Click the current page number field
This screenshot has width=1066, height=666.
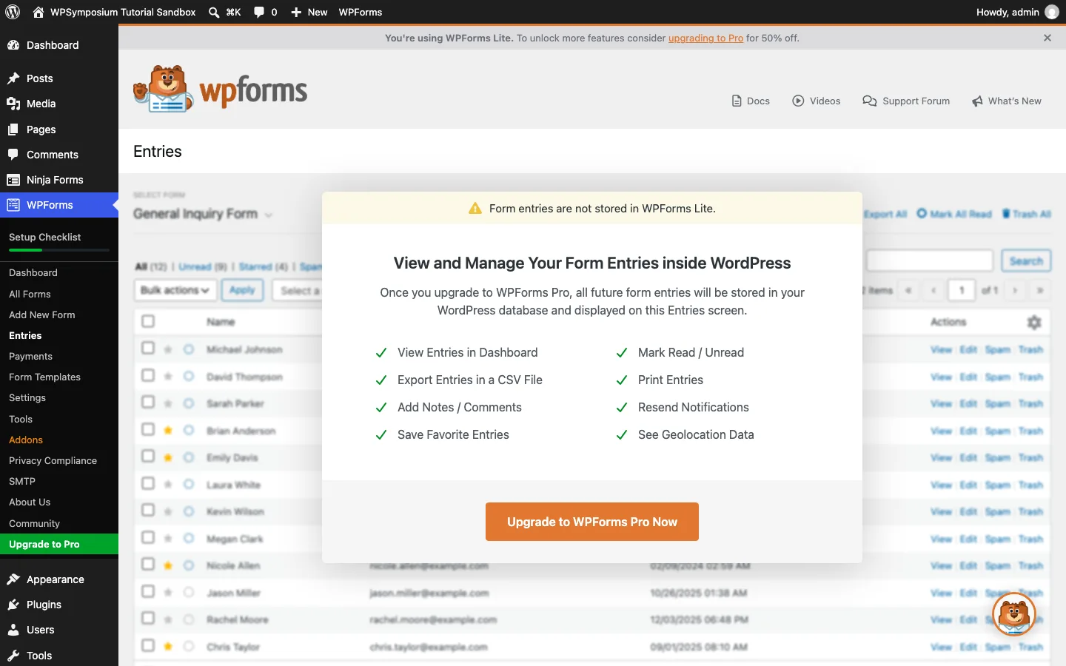[962, 290]
